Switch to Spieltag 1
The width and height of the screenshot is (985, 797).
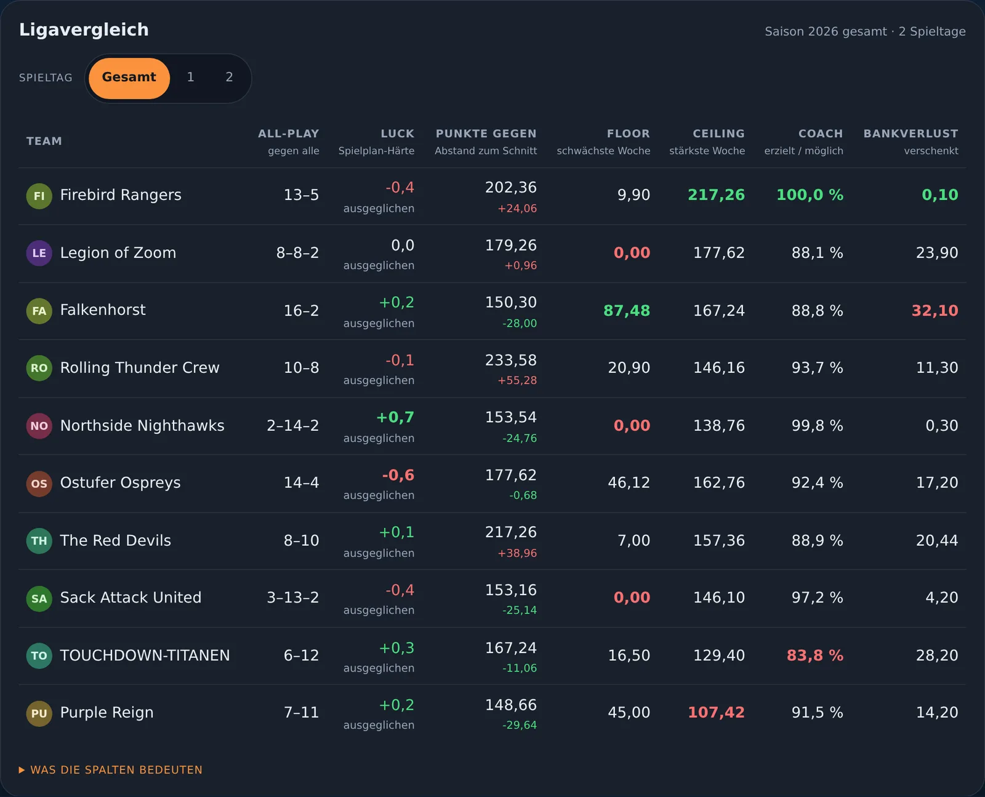click(x=191, y=78)
